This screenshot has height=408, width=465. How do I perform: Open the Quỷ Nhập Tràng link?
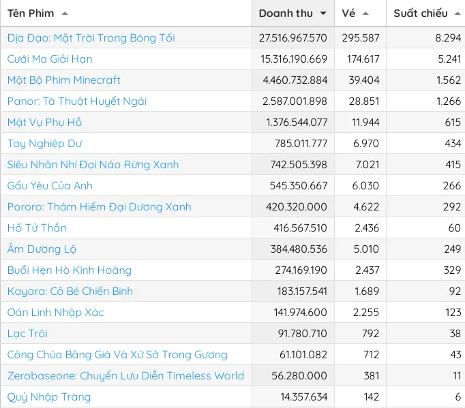pyautogui.click(x=49, y=397)
